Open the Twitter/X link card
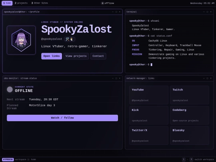This screenshot has height=162, width=216. coord(149,136)
